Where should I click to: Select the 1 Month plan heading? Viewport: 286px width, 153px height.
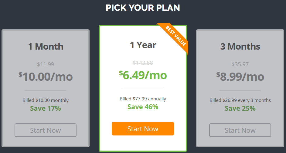point(46,46)
